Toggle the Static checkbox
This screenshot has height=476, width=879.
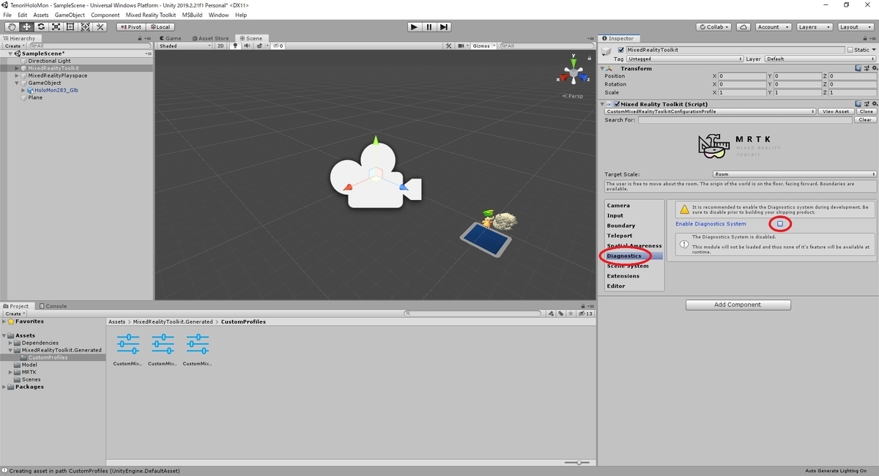tap(851, 50)
